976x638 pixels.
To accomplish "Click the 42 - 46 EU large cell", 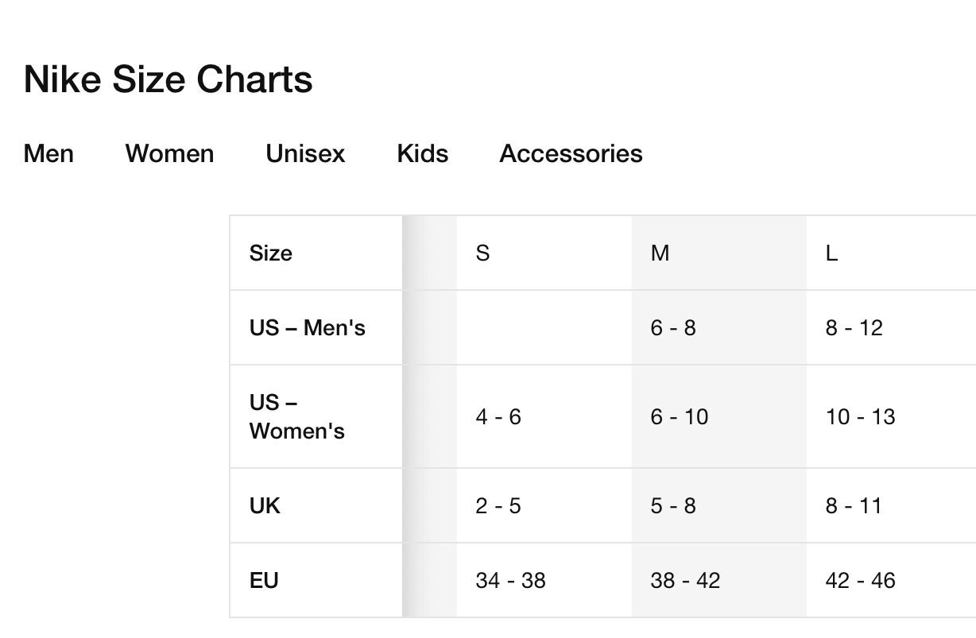I will [860, 580].
